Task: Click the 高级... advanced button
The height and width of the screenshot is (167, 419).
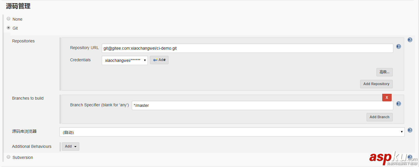Action: tap(384, 72)
